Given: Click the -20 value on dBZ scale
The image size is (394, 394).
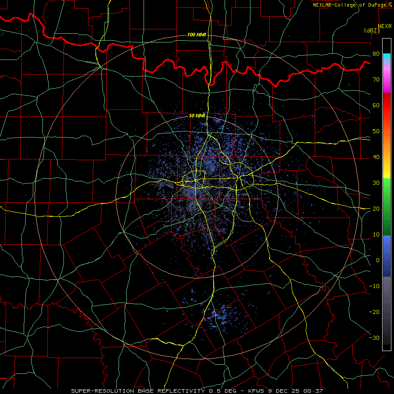Looking at the screenshot, I should point(374,312).
